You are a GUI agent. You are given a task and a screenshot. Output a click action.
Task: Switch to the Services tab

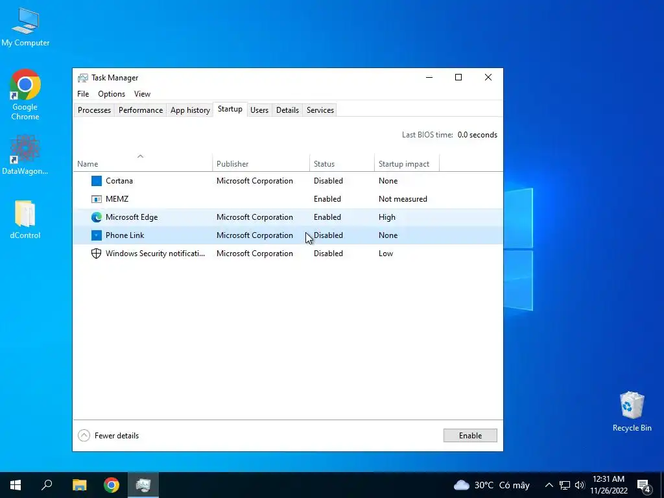(x=320, y=110)
